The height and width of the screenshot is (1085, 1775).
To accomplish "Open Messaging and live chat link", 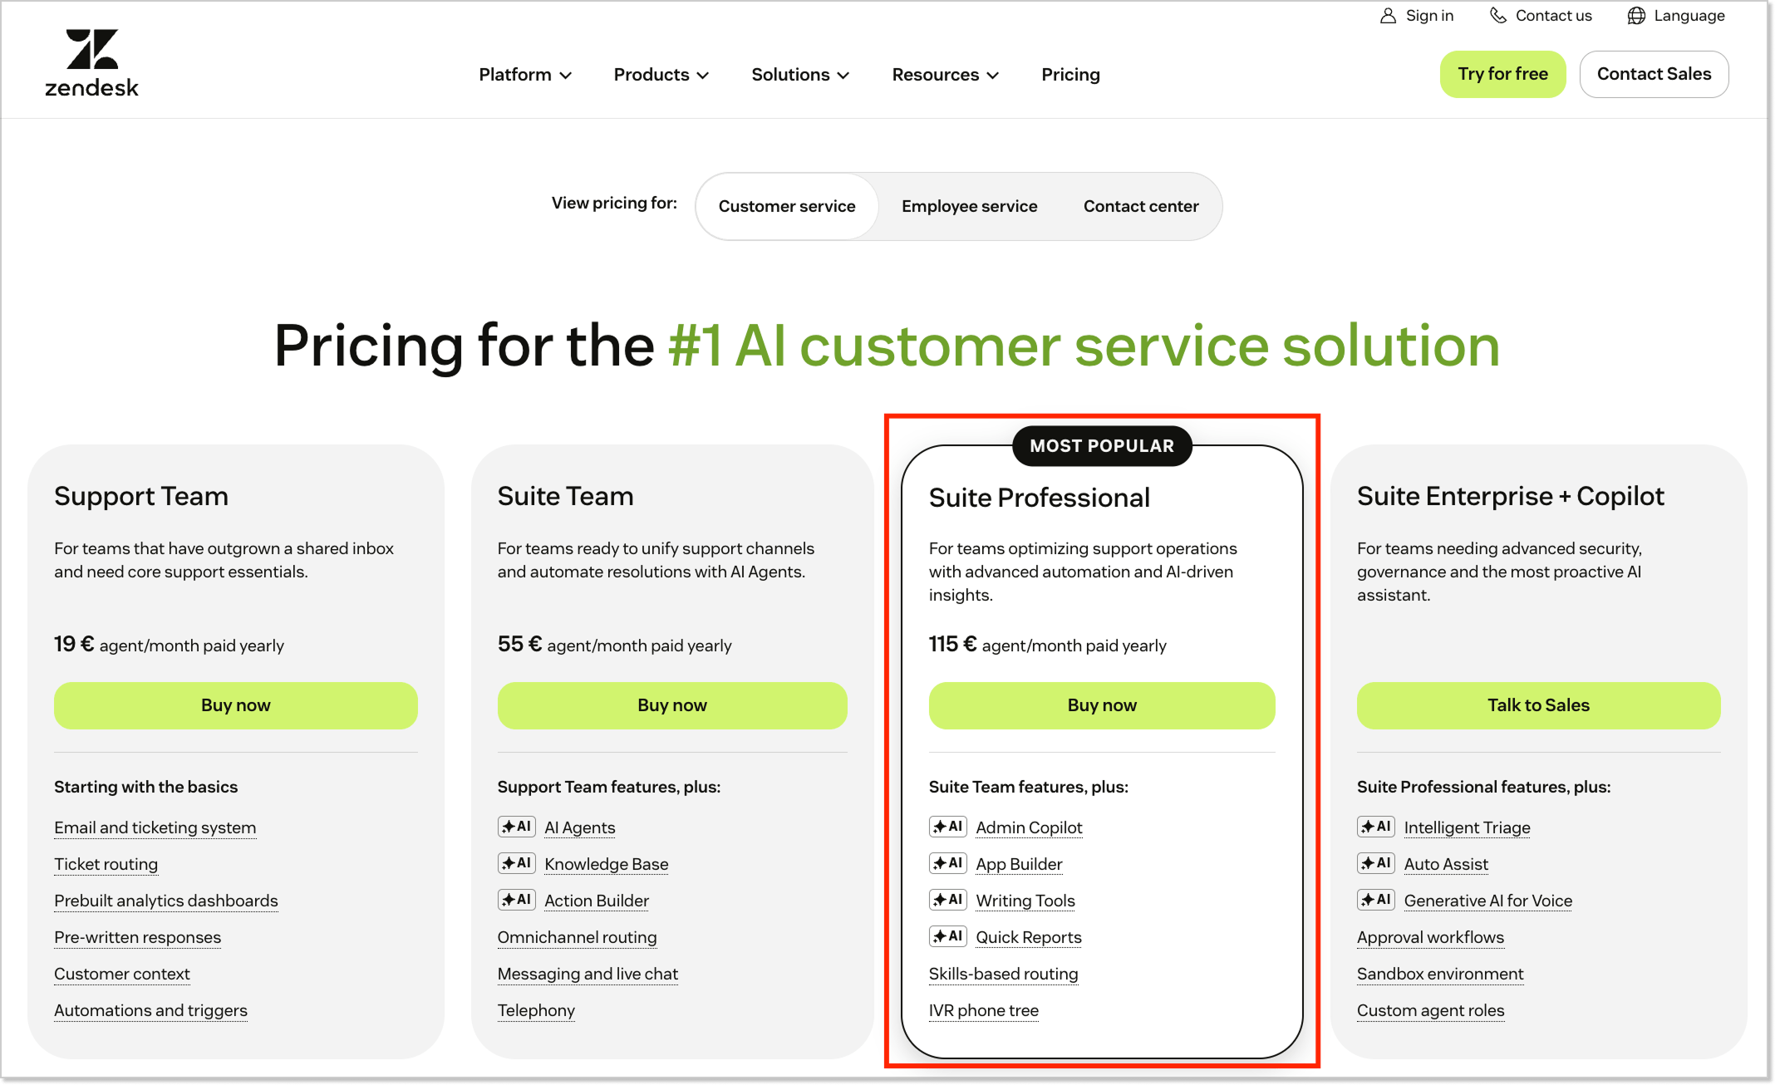I will click(x=588, y=974).
